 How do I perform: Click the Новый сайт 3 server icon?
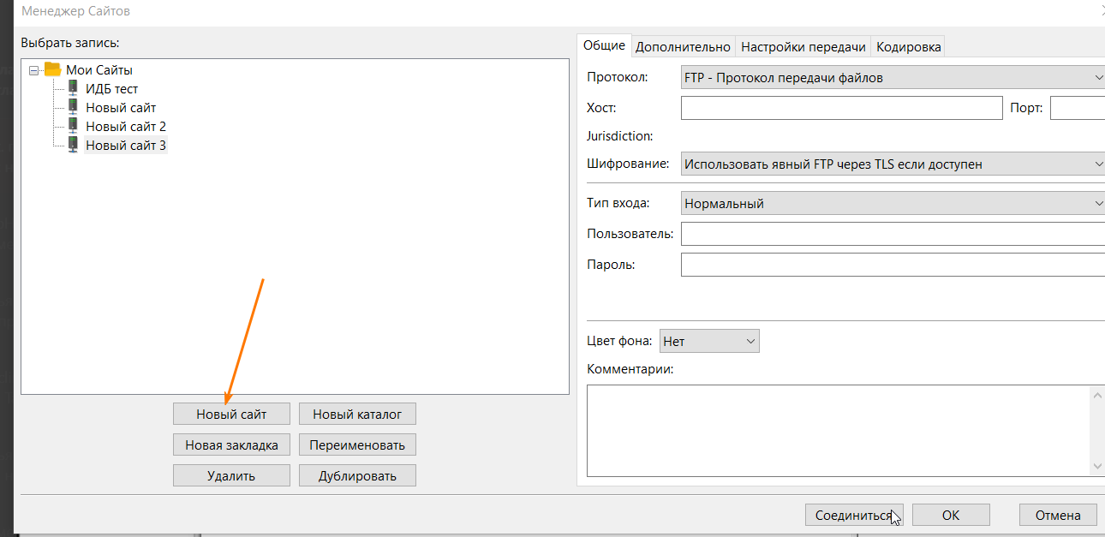coord(73,145)
